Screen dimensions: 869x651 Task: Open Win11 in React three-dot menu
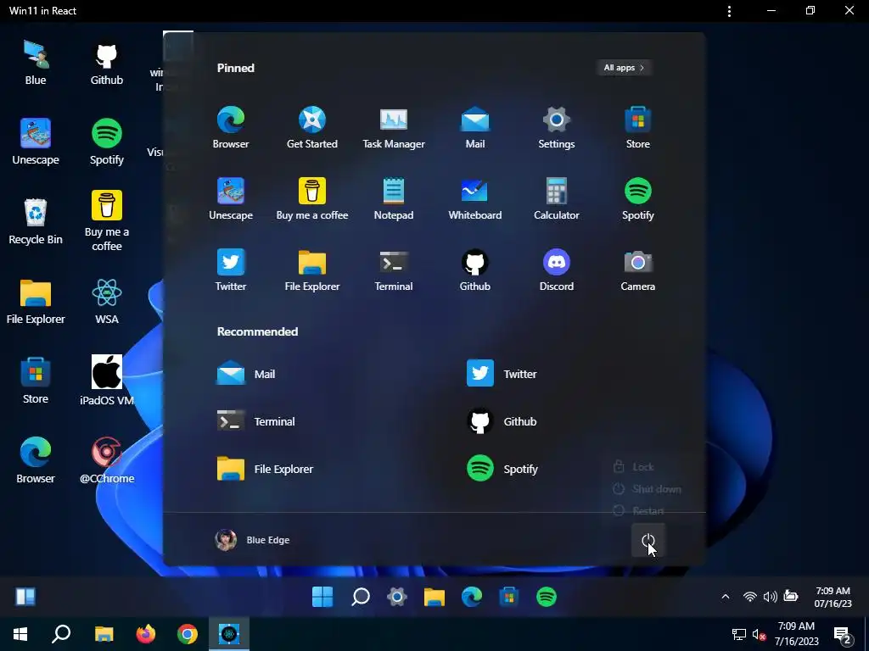tap(729, 11)
